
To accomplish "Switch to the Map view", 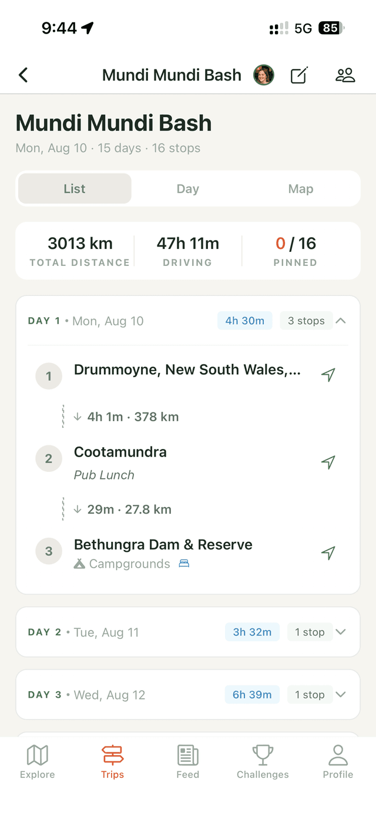I will click(301, 189).
